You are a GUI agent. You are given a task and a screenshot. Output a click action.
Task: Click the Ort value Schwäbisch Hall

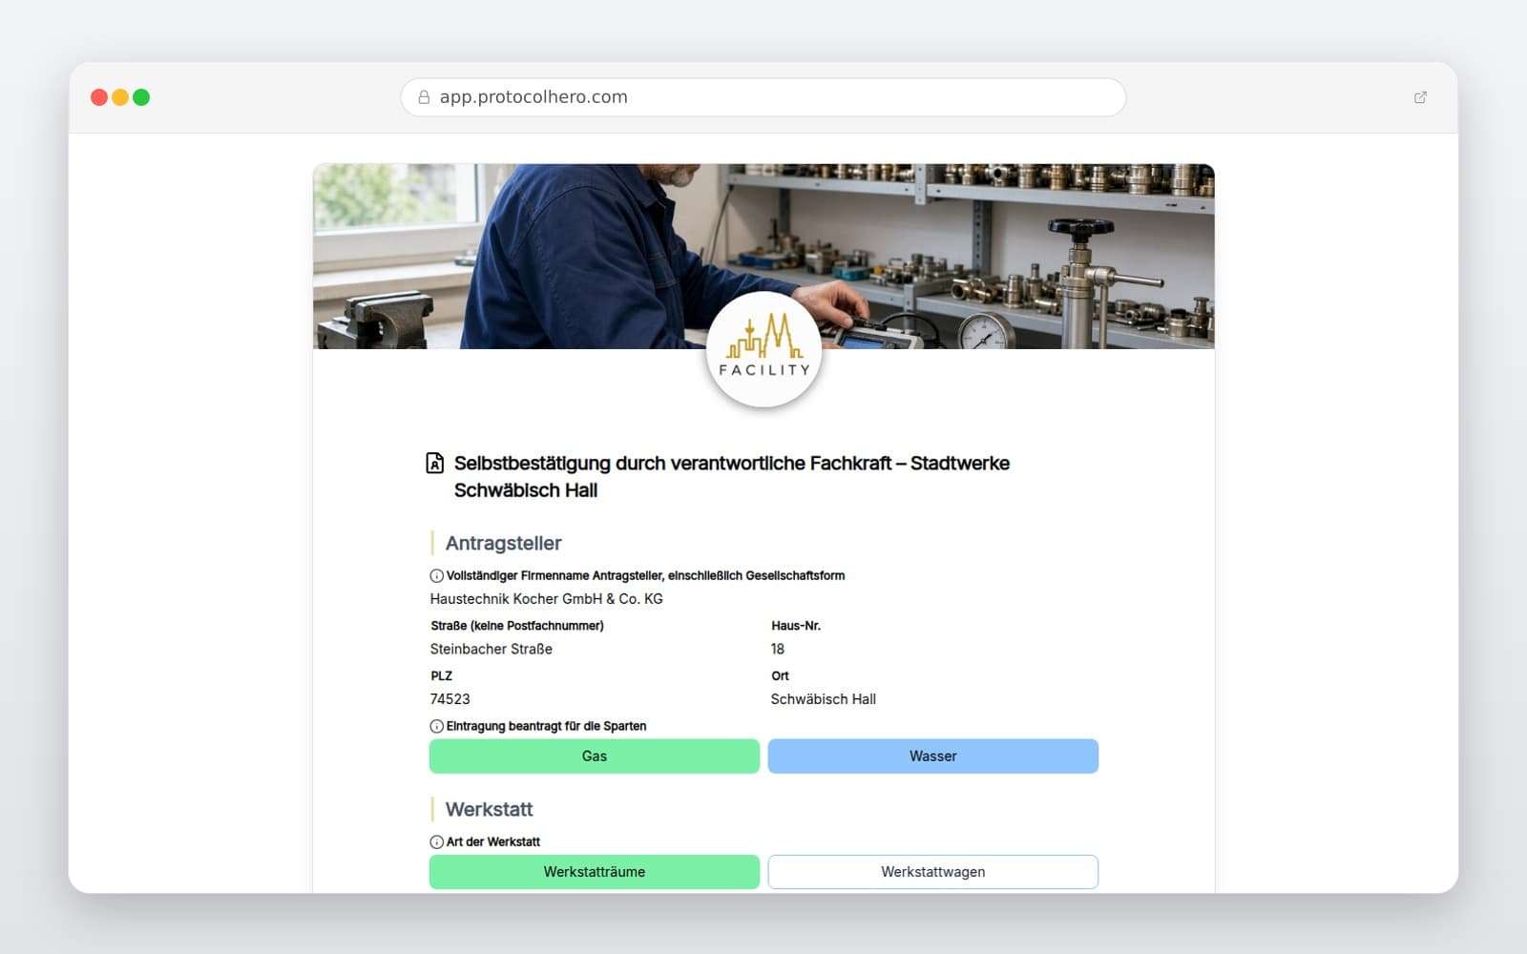[x=824, y=699]
